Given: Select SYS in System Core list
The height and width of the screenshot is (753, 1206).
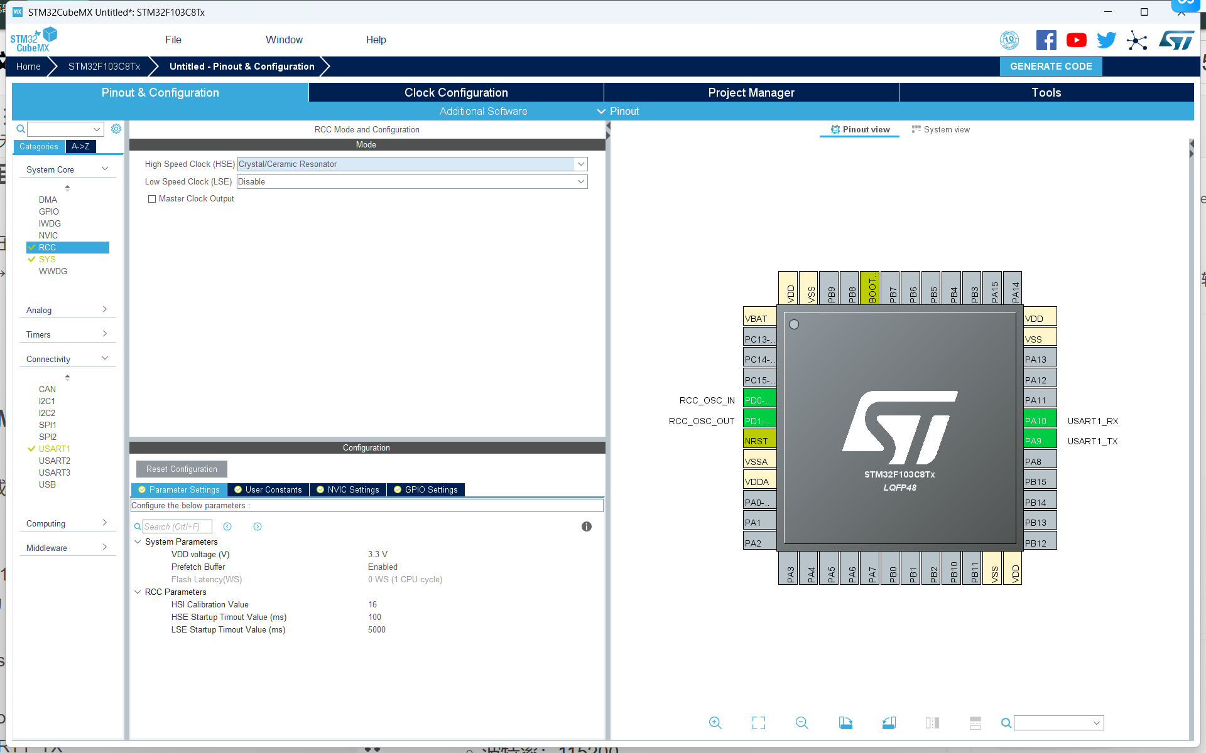Looking at the screenshot, I should (47, 259).
